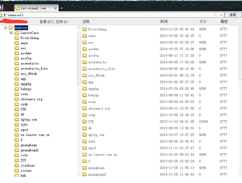242x183 pixels.
Task: Select 5icuicheng in the tree
Action: (x=30, y=38)
